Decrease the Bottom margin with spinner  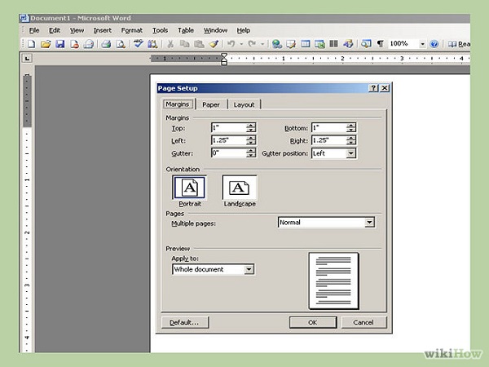coord(350,130)
